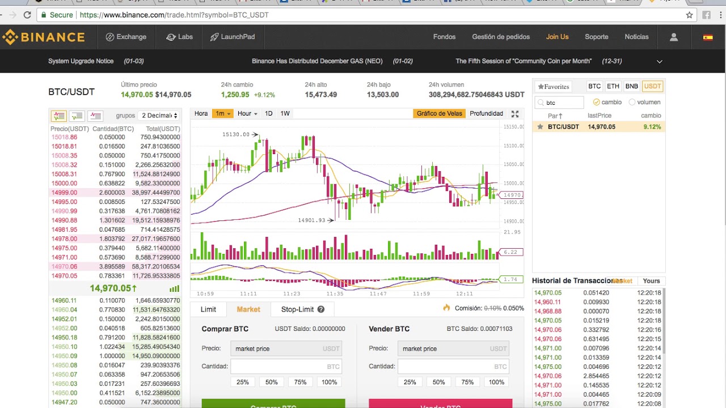The height and width of the screenshot is (408, 726).
Task: Open the Soporte page
Action: point(597,37)
